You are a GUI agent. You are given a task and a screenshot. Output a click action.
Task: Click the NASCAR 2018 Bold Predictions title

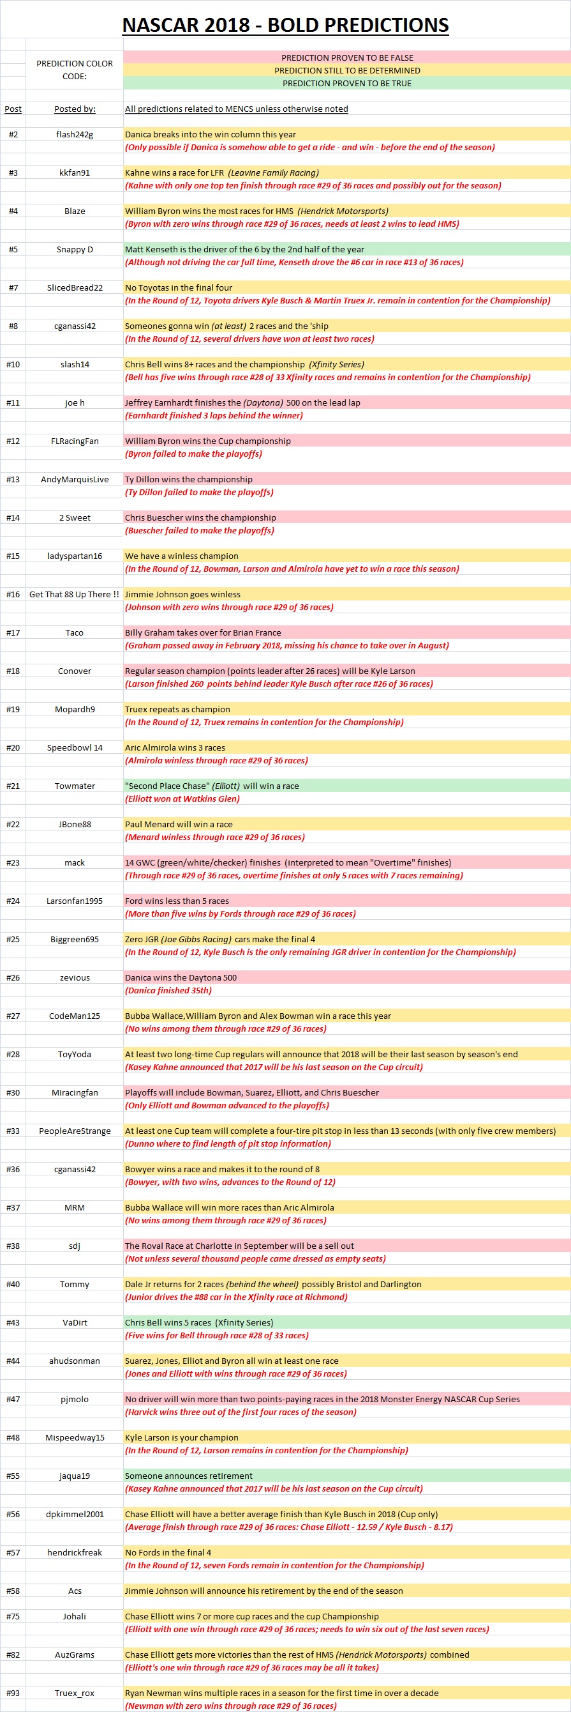[286, 24]
